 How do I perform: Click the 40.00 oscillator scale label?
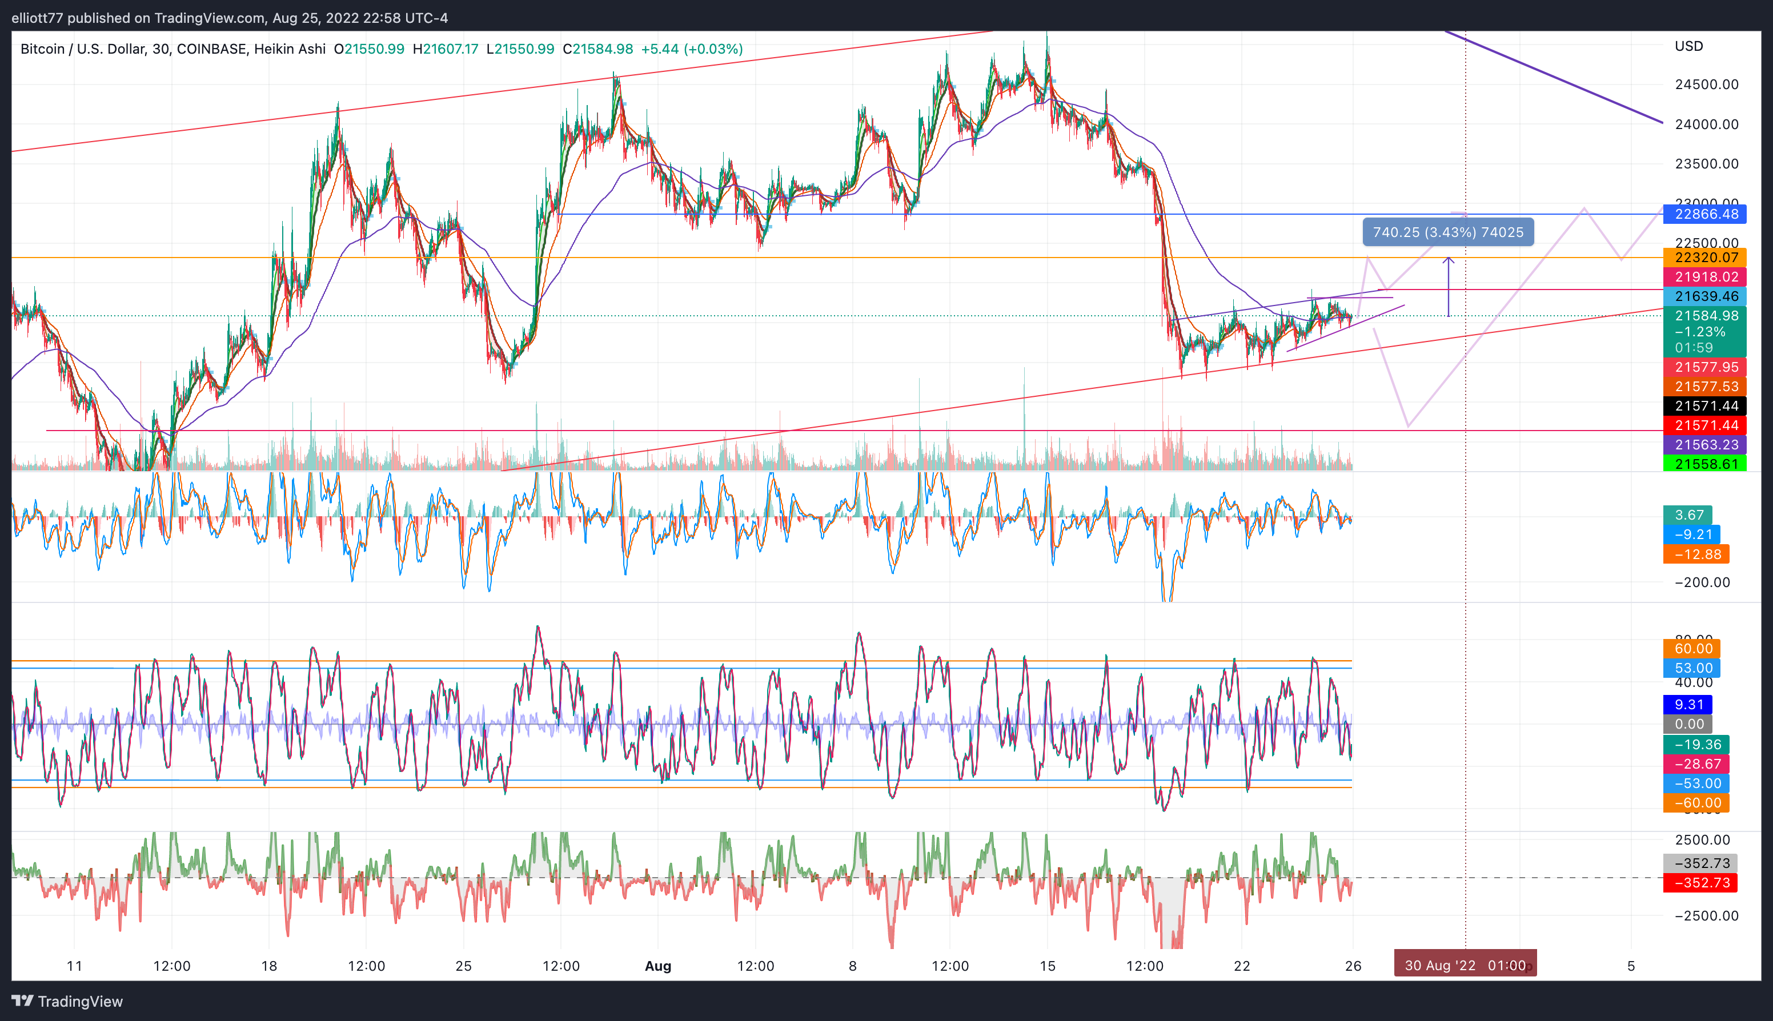click(x=1693, y=683)
